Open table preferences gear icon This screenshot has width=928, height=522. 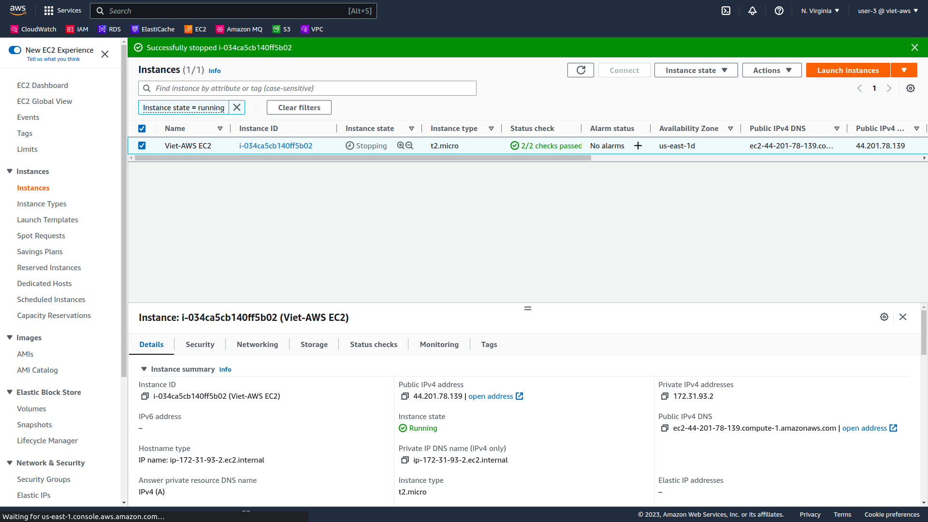point(911,88)
